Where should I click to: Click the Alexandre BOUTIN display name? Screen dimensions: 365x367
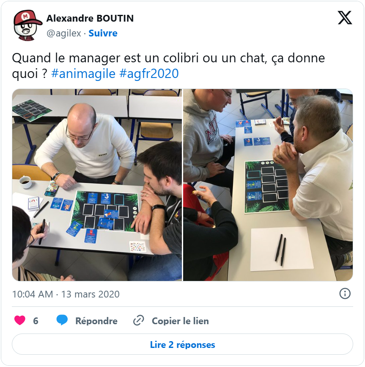(x=90, y=18)
